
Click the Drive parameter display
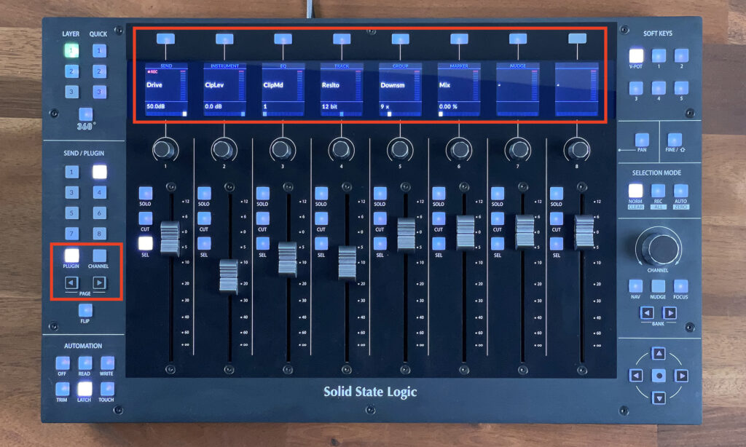tap(166, 90)
